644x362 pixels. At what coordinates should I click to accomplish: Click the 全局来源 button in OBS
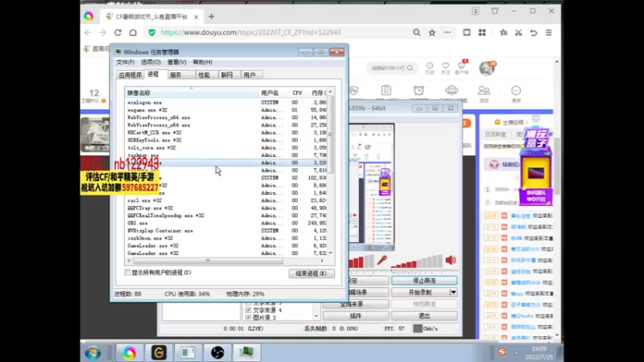(x=356, y=304)
